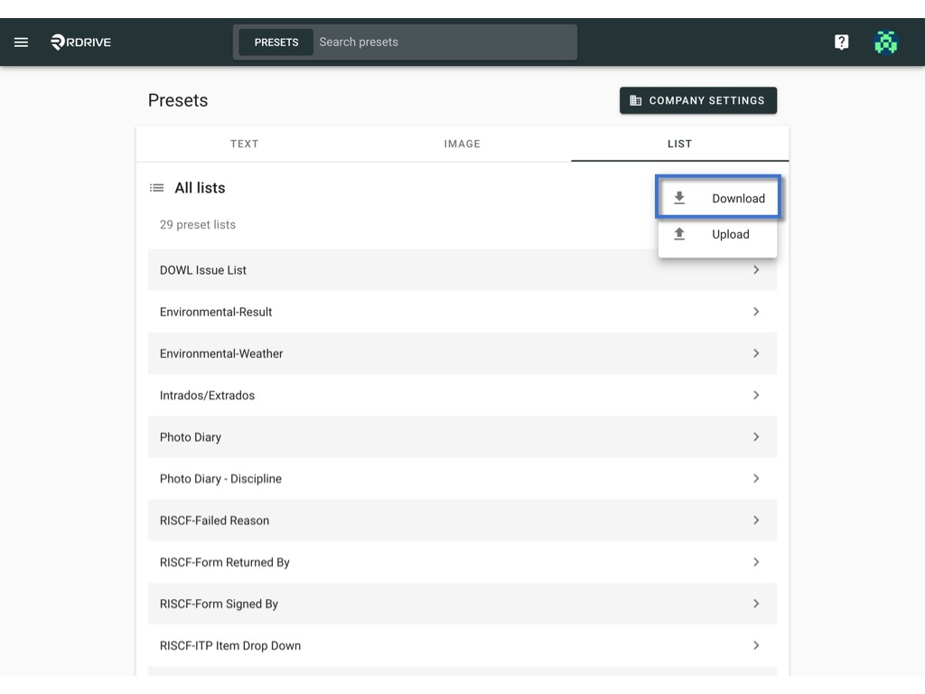925x694 pixels.
Task: Open the hamburger navigation menu
Action: pyautogui.click(x=22, y=42)
